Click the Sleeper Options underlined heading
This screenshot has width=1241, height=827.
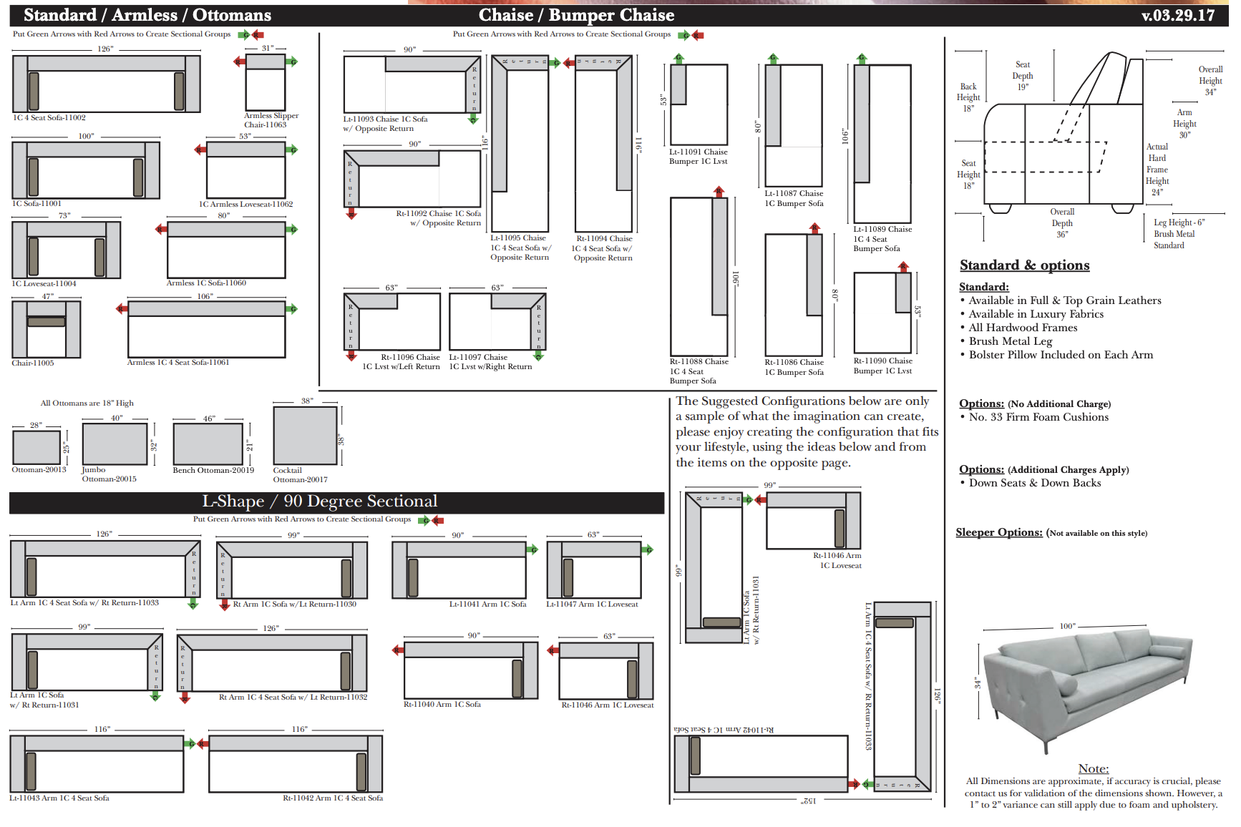998,532
